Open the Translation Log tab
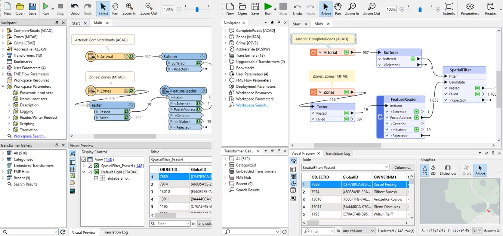Viewport: 503px width, 236px height. (337, 153)
